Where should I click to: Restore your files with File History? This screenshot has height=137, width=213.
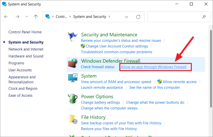coord(109,129)
